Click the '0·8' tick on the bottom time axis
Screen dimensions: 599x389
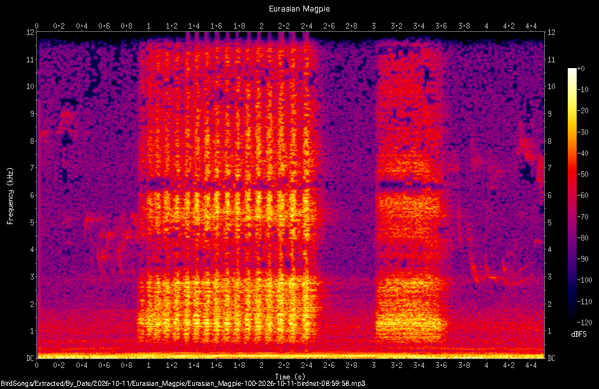[x=126, y=365]
